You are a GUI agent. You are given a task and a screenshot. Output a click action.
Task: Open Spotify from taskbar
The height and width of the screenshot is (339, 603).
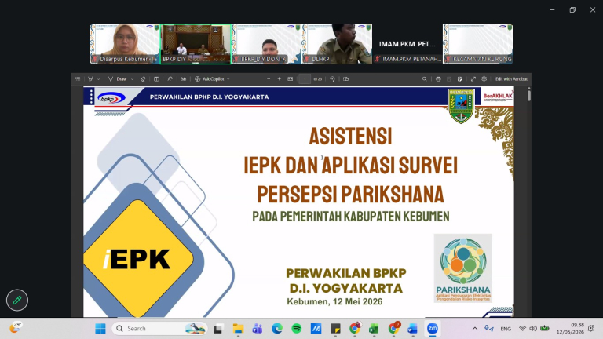[x=297, y=329]
